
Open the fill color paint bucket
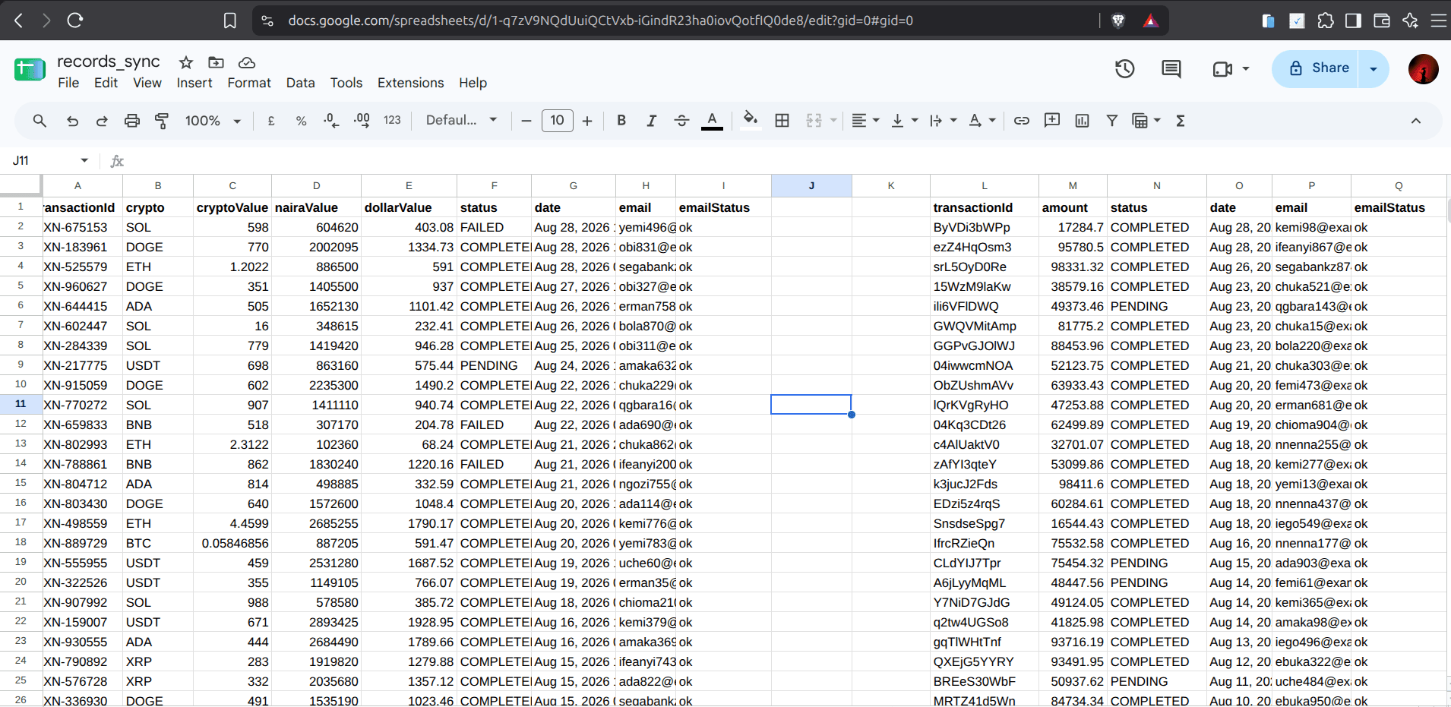coord(750,120)
